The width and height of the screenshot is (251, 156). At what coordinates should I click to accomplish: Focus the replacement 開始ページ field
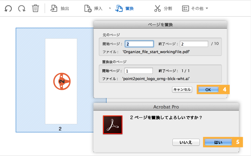click(x=138, y=71)
